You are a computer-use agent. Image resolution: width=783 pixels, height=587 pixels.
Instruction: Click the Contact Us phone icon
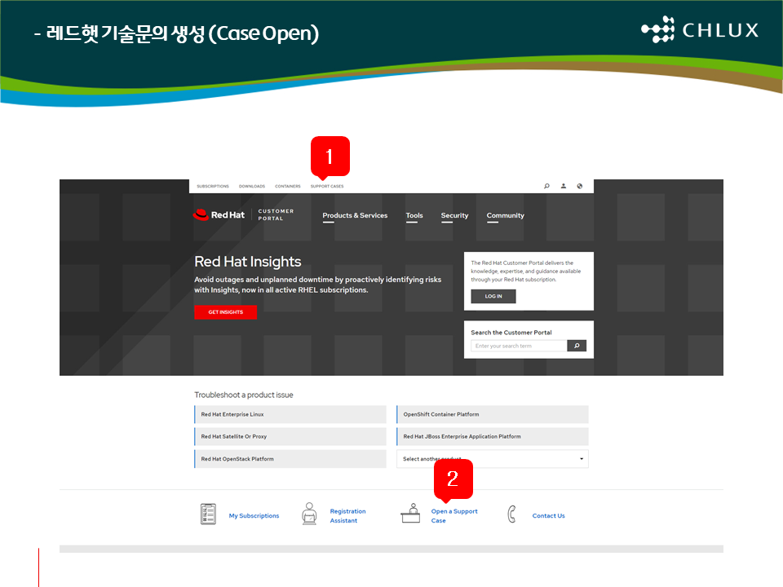click(x=511, y=514)
